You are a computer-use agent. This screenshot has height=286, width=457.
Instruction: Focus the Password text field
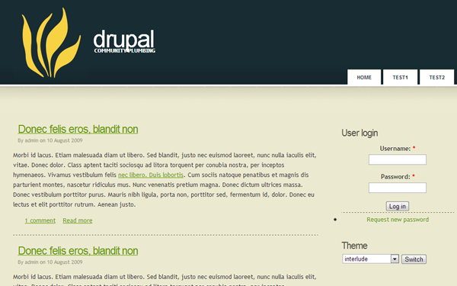[398, 188]
